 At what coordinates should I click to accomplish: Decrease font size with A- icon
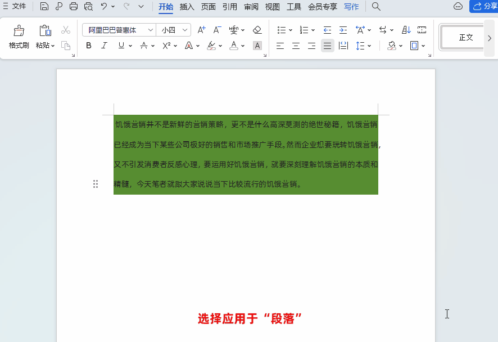(217, 30)
